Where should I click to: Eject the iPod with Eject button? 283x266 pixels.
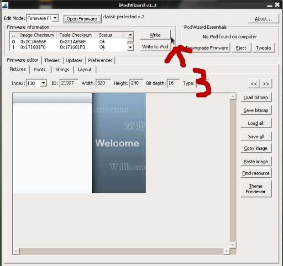click(x=241, y=48)
